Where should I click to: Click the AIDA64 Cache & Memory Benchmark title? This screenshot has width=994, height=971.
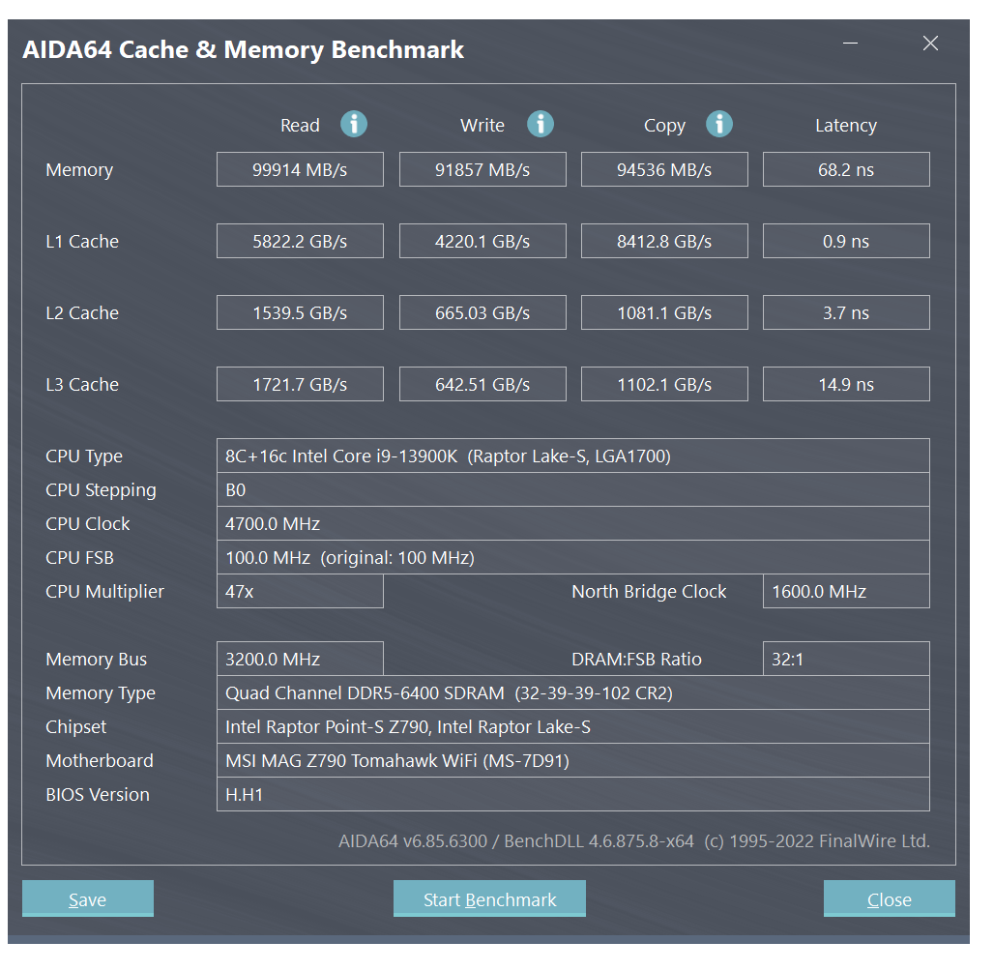244,49
